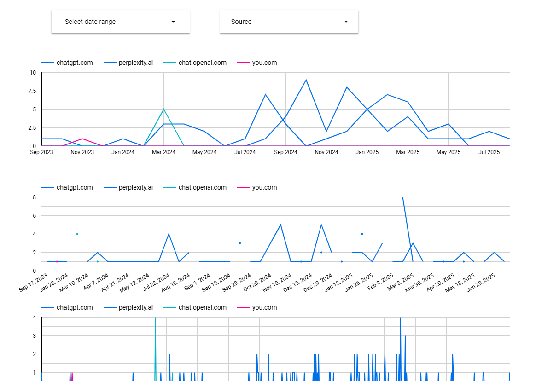Click chatgpt.com legend label in top chart

(x=74, y=63)
